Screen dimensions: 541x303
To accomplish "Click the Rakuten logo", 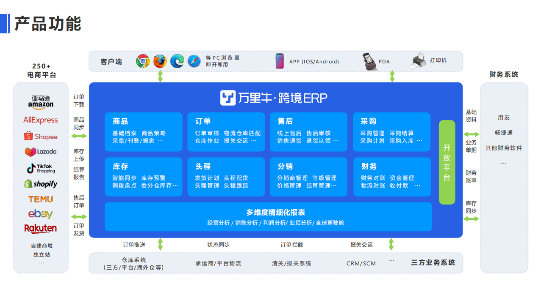I will [x=41, y=229].
